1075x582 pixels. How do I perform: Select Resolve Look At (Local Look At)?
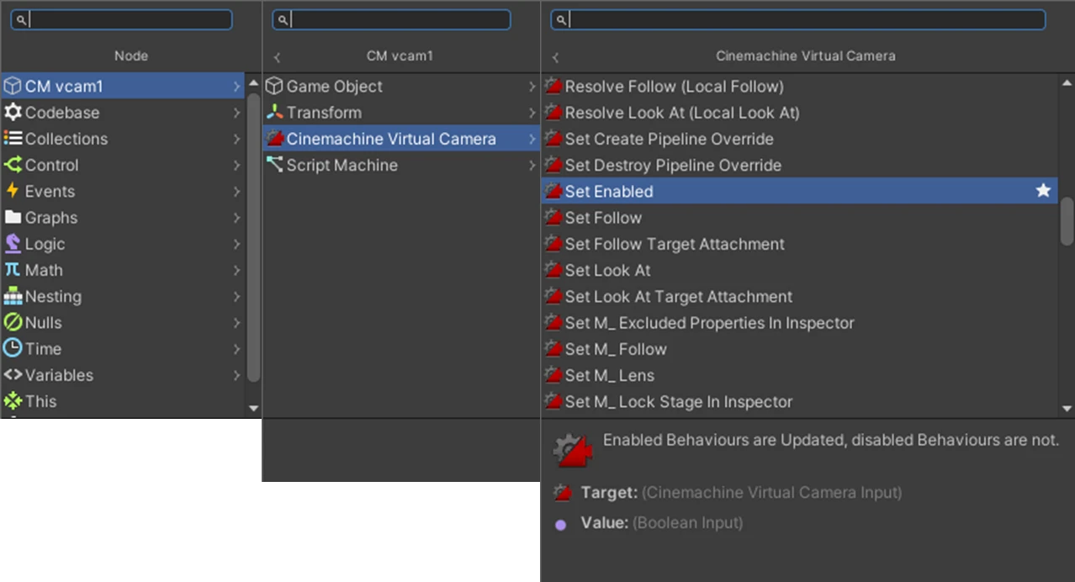799,112
